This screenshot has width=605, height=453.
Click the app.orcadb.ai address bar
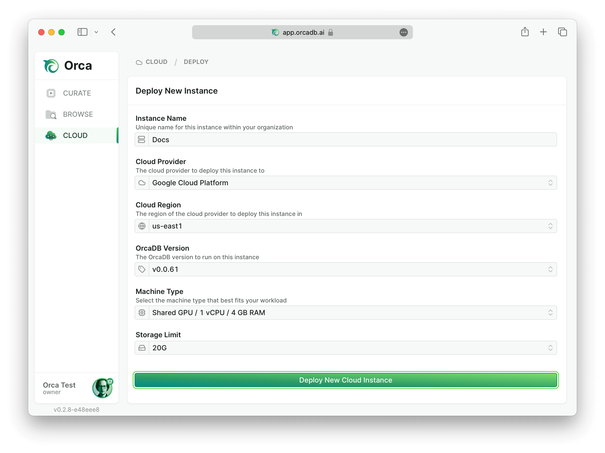point(302,32)
